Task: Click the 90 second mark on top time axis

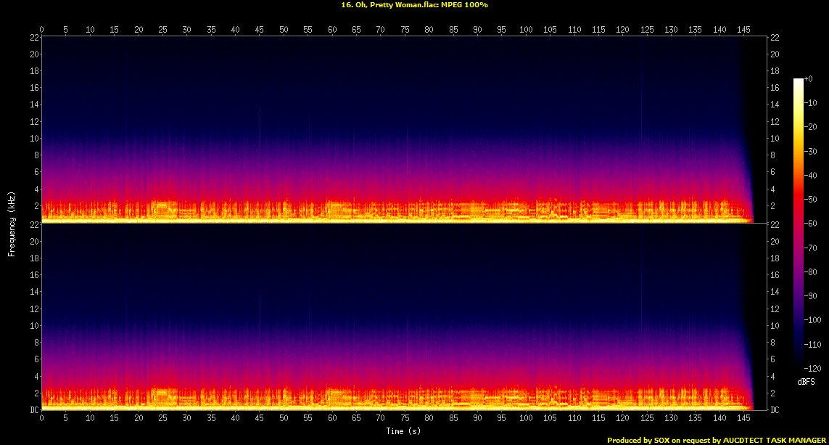Action: (x=477, y=30)
